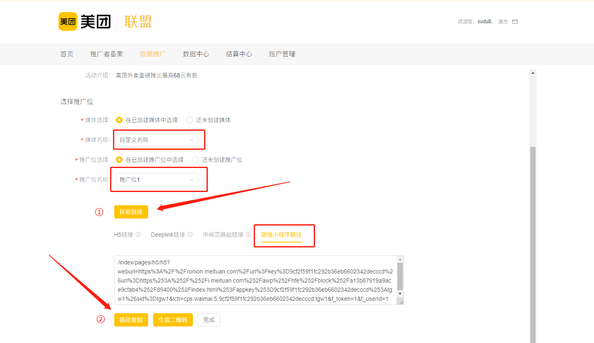Select 还未创建媒体 radio option

click(x=190, y=120)
